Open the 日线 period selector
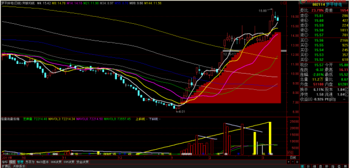This screenshot has width=350, height=168. [x=293, y=158]
